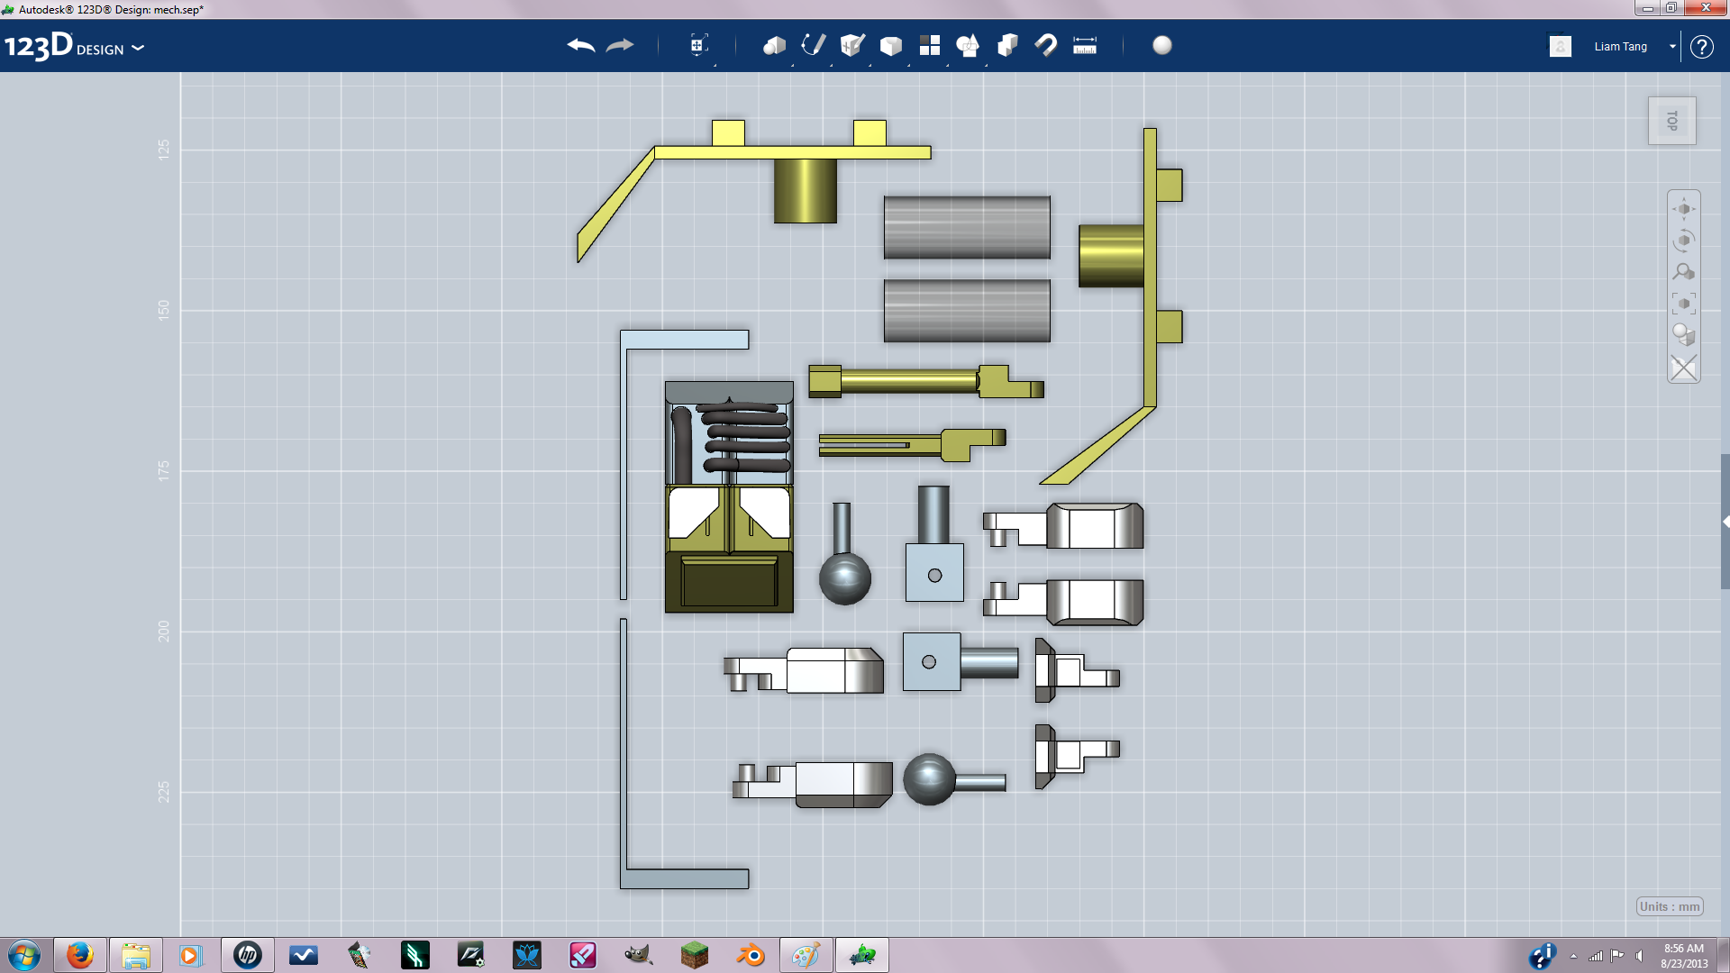1730x973 pixels.
Task: Fit the model to view
Action: 1683,304
